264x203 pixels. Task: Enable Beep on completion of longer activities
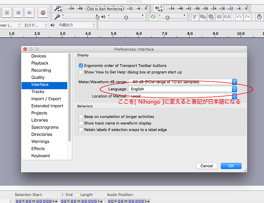click(x=81, y=117)
